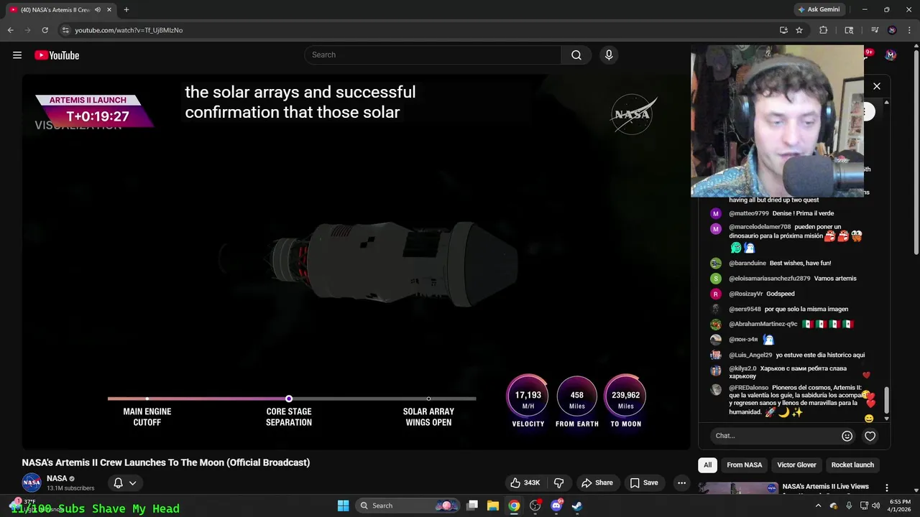Mute the NASA Artemis tab audio
Image resolution: width=920 pixels, height=517 pixels.
[x=97, y=10]
